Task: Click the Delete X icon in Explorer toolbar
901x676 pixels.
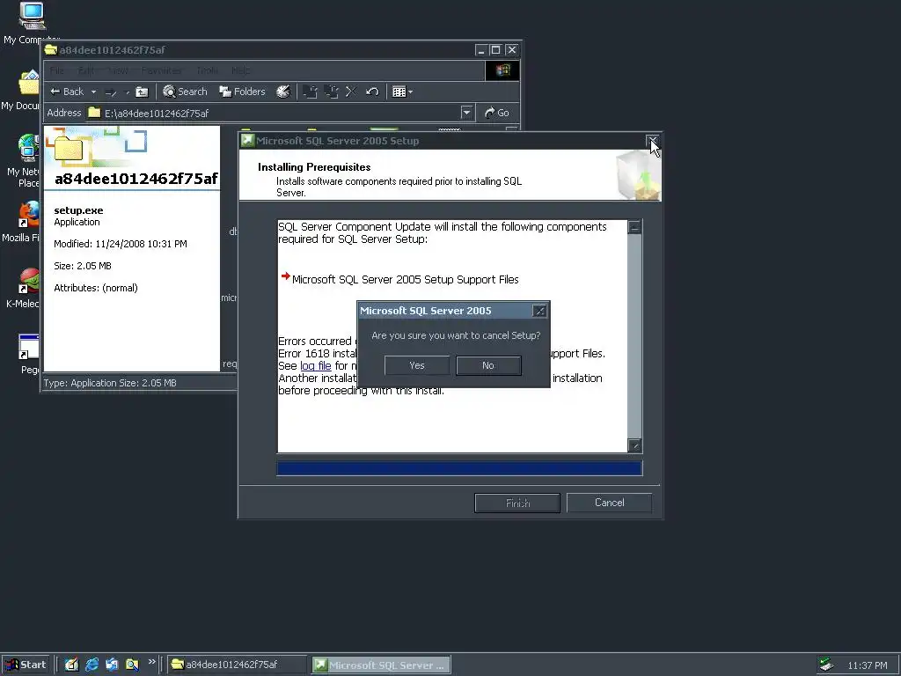Action: 351,92
